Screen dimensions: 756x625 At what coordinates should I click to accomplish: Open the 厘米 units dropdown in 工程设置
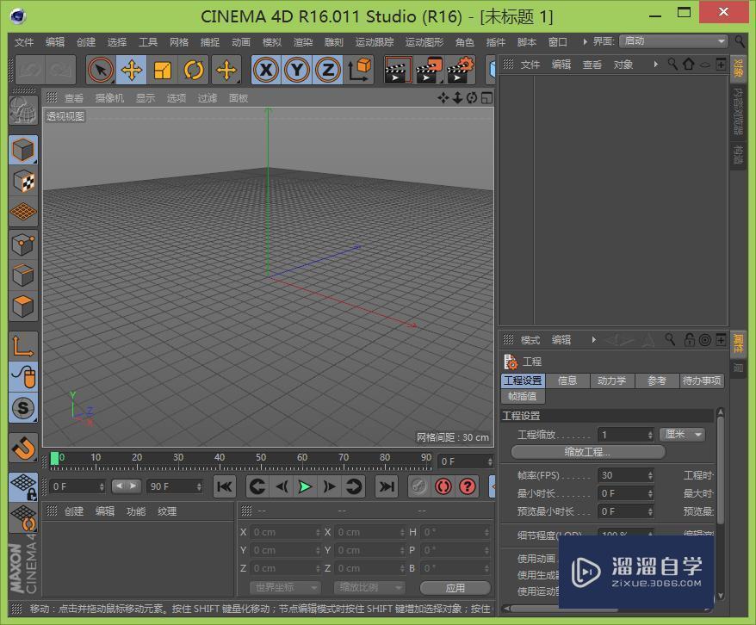[682, 434]
